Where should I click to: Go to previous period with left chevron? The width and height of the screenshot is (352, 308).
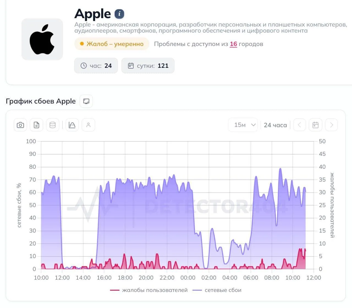coord(299,125)
